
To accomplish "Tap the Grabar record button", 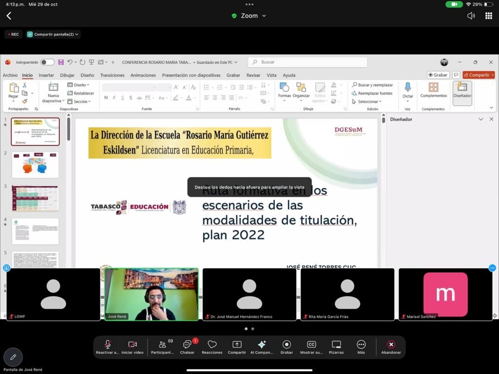I will (287, 345).
